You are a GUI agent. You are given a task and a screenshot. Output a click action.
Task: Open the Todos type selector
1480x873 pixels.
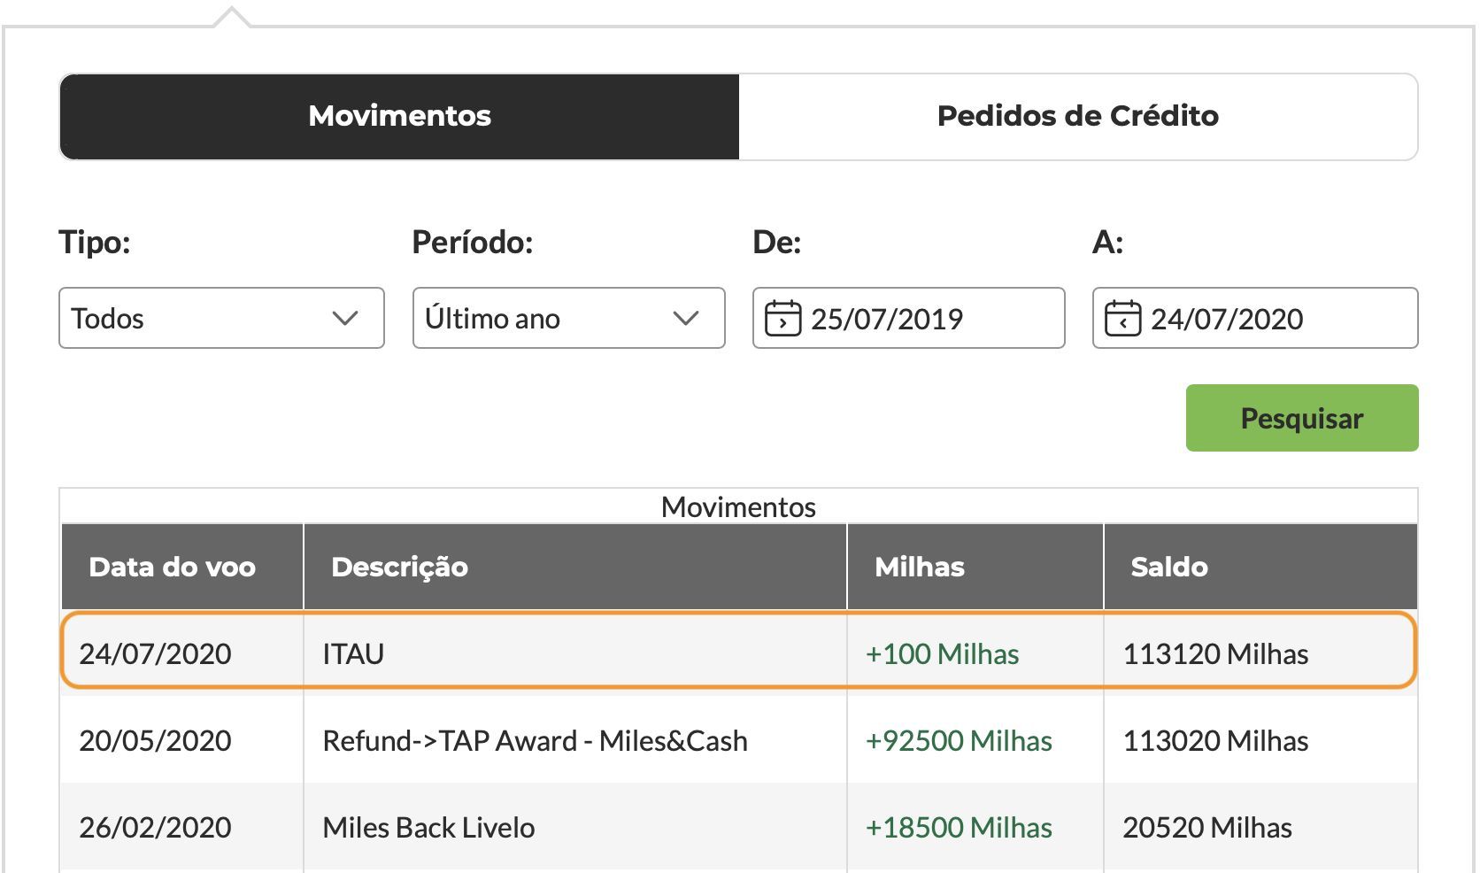pos(221,318)
